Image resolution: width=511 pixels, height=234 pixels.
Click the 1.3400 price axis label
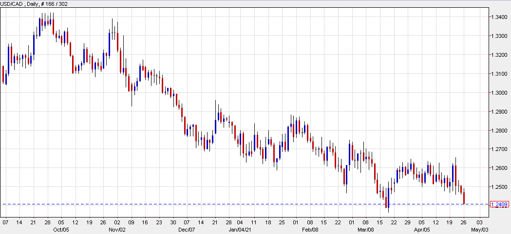pos(500,17)
